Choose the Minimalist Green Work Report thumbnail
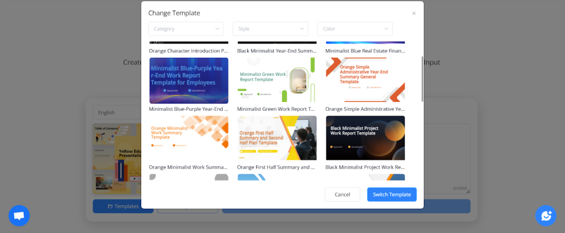Screen dimensions: 565x233 coord(277,80)
